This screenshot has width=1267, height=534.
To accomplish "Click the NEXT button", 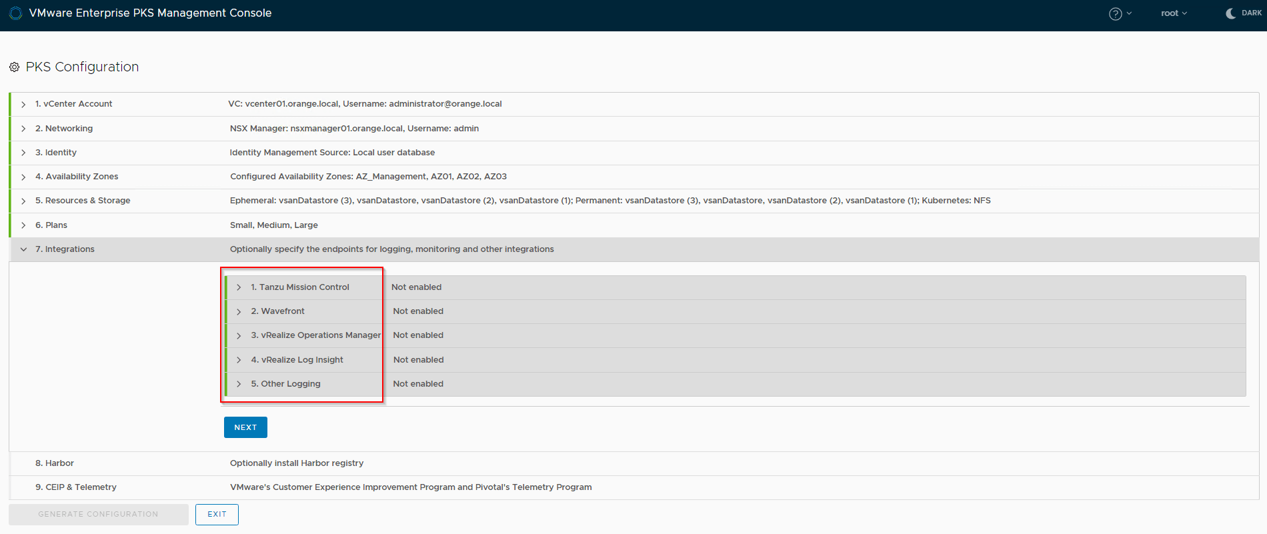I will click(245, 427).
